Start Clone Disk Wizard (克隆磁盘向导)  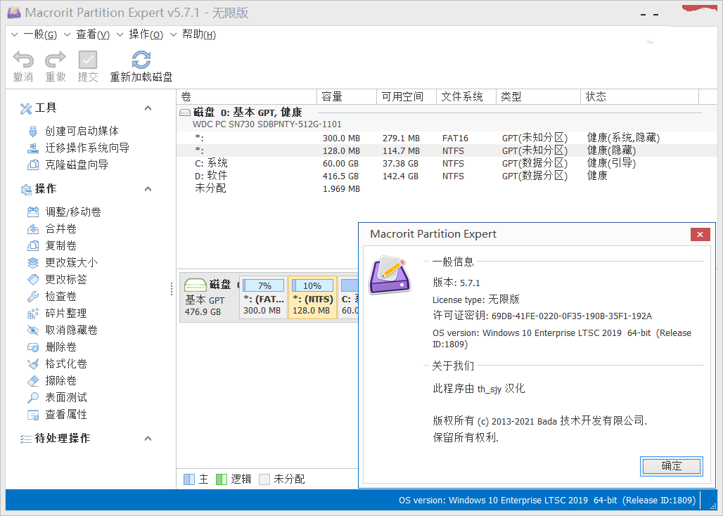coord(77,165)
